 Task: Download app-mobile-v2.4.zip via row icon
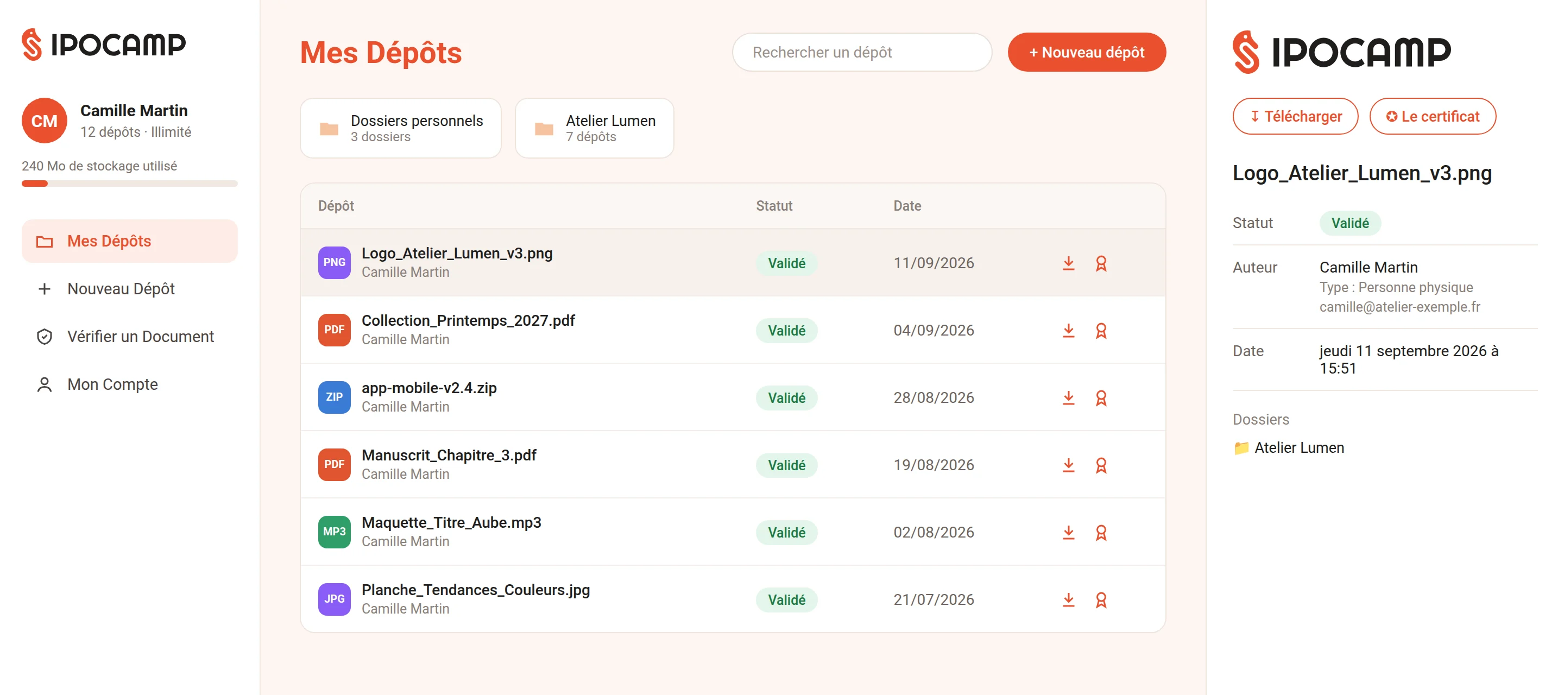pos(1069,397)
